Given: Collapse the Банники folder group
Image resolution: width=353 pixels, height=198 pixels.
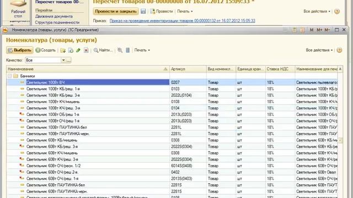Looking at the screenshot, I should point(9,76).
